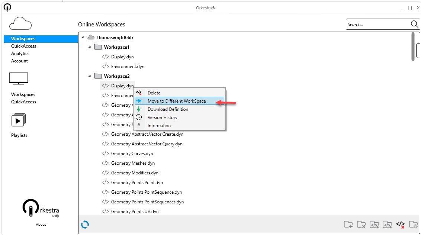Select the Workspace1 folder name
Screen dimensions: 421x235
[117, 47]
